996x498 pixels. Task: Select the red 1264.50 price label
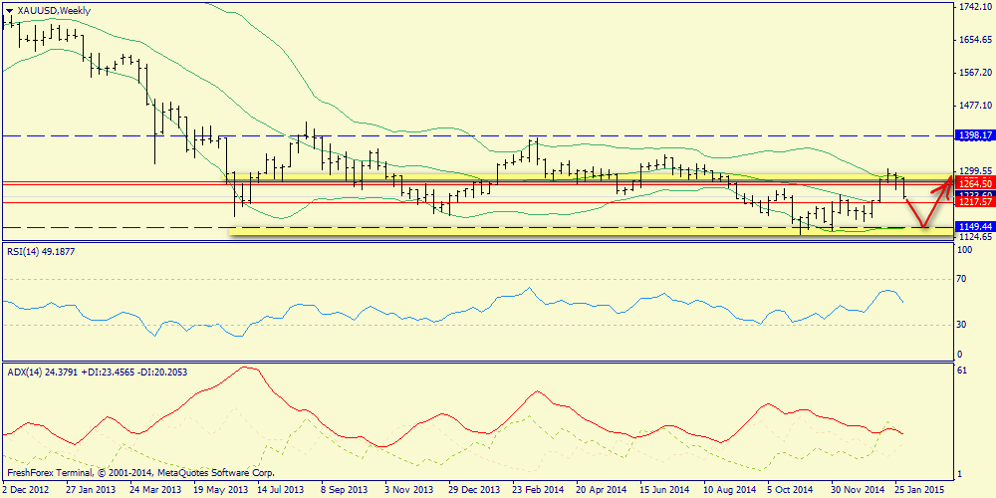point(973,183)
